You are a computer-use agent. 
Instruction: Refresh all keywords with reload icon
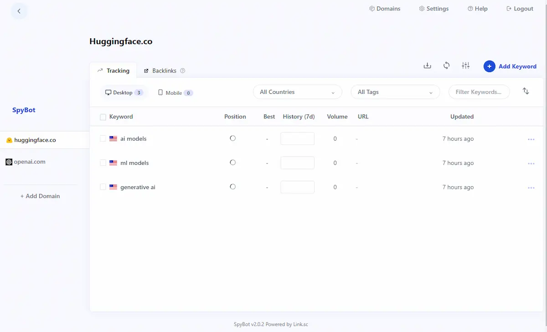tap(446, 66)
